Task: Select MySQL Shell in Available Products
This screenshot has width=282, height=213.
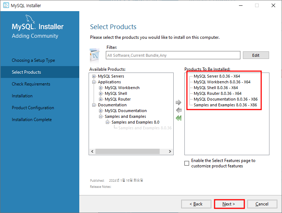Action: pyautogui.click(x=116, y=94)
